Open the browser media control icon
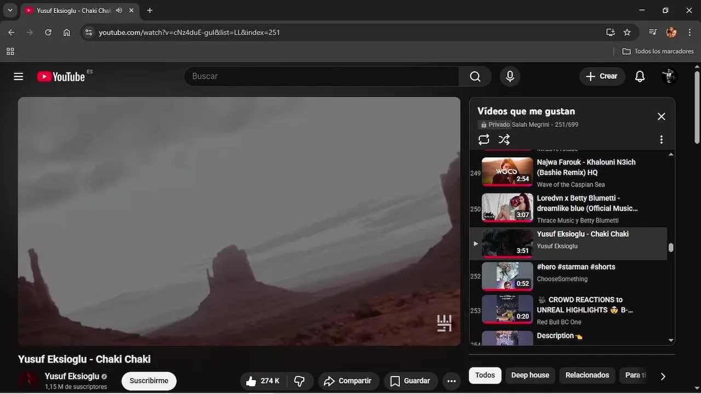Image resolution: width=701 pixels, height=394 pixels. point(652,32)
